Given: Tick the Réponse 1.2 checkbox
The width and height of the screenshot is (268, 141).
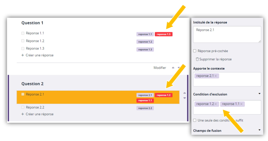Looking at the screenshot, I should (x=23, y=41).
